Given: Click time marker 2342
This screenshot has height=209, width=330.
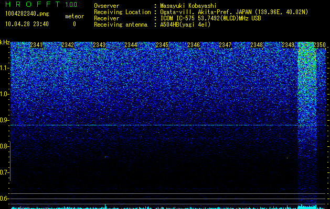Looking at the screenshot, I should [x=68, y=45].
